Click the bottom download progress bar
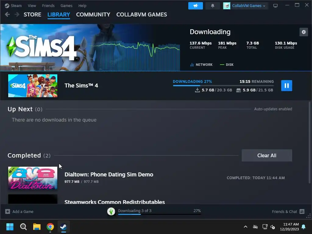Viewport: 312px width, 234px height. pyautogui.click(x=159, y=214)
